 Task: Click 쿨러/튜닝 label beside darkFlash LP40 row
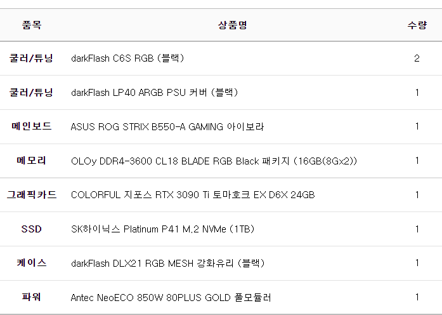click(31, 93)
